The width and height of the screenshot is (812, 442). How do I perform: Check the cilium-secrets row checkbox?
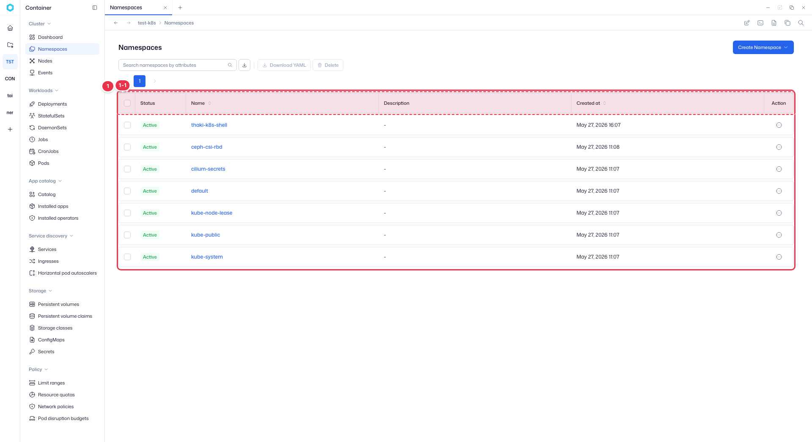pos(127,169)
